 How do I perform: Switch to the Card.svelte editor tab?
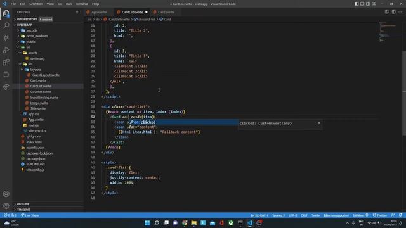(x=166, y=12)
